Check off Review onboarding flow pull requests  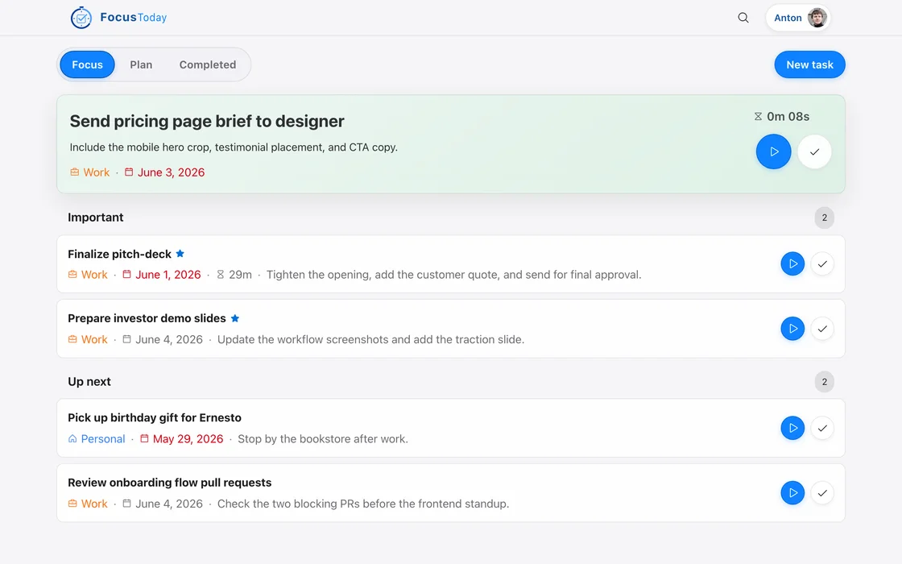click(822, 492)
